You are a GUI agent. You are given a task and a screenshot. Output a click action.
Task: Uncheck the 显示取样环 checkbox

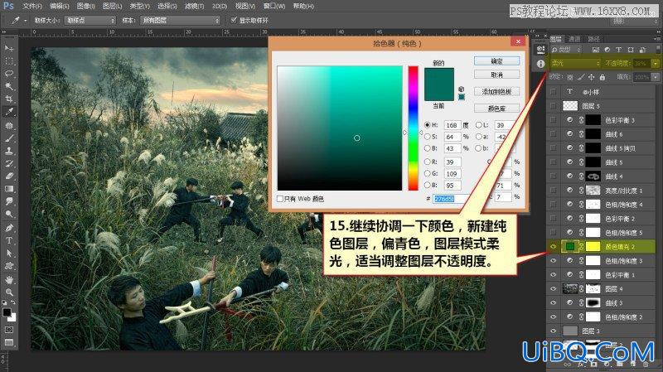(x=234, y=20)
